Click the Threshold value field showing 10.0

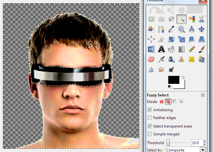coord(196,143)
